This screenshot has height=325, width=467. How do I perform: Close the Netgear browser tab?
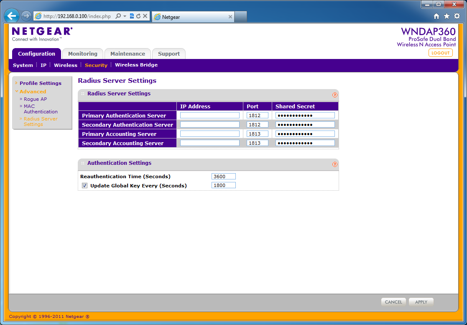click(230, 17)
